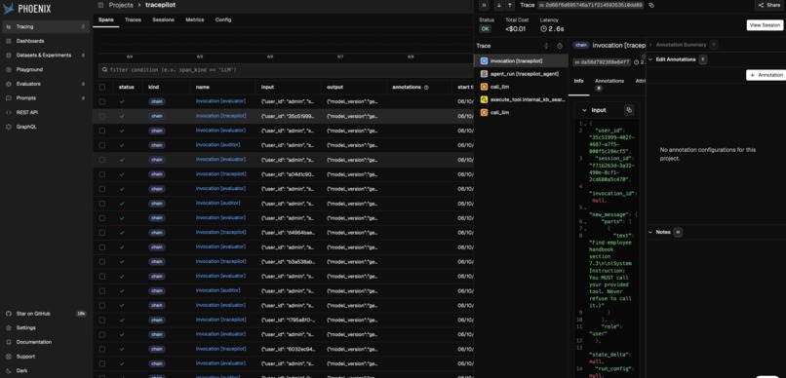Select the Annotations tab in span details
The width and height of the screenshot is (786, 378).
click(x=609, y=84)
